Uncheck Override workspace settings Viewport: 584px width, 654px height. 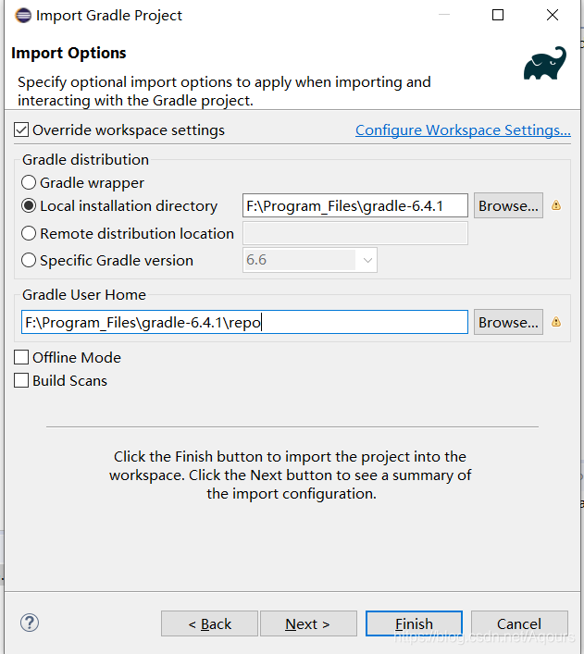click(x=21, y=130)
